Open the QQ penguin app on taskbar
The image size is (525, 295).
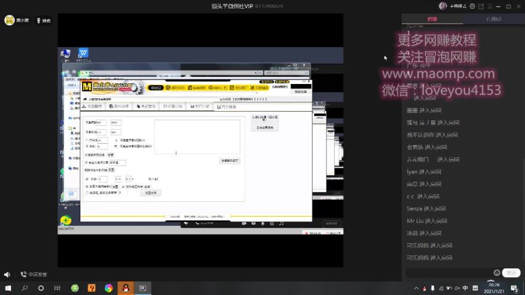pyautogui.click(x=126, y=288)
